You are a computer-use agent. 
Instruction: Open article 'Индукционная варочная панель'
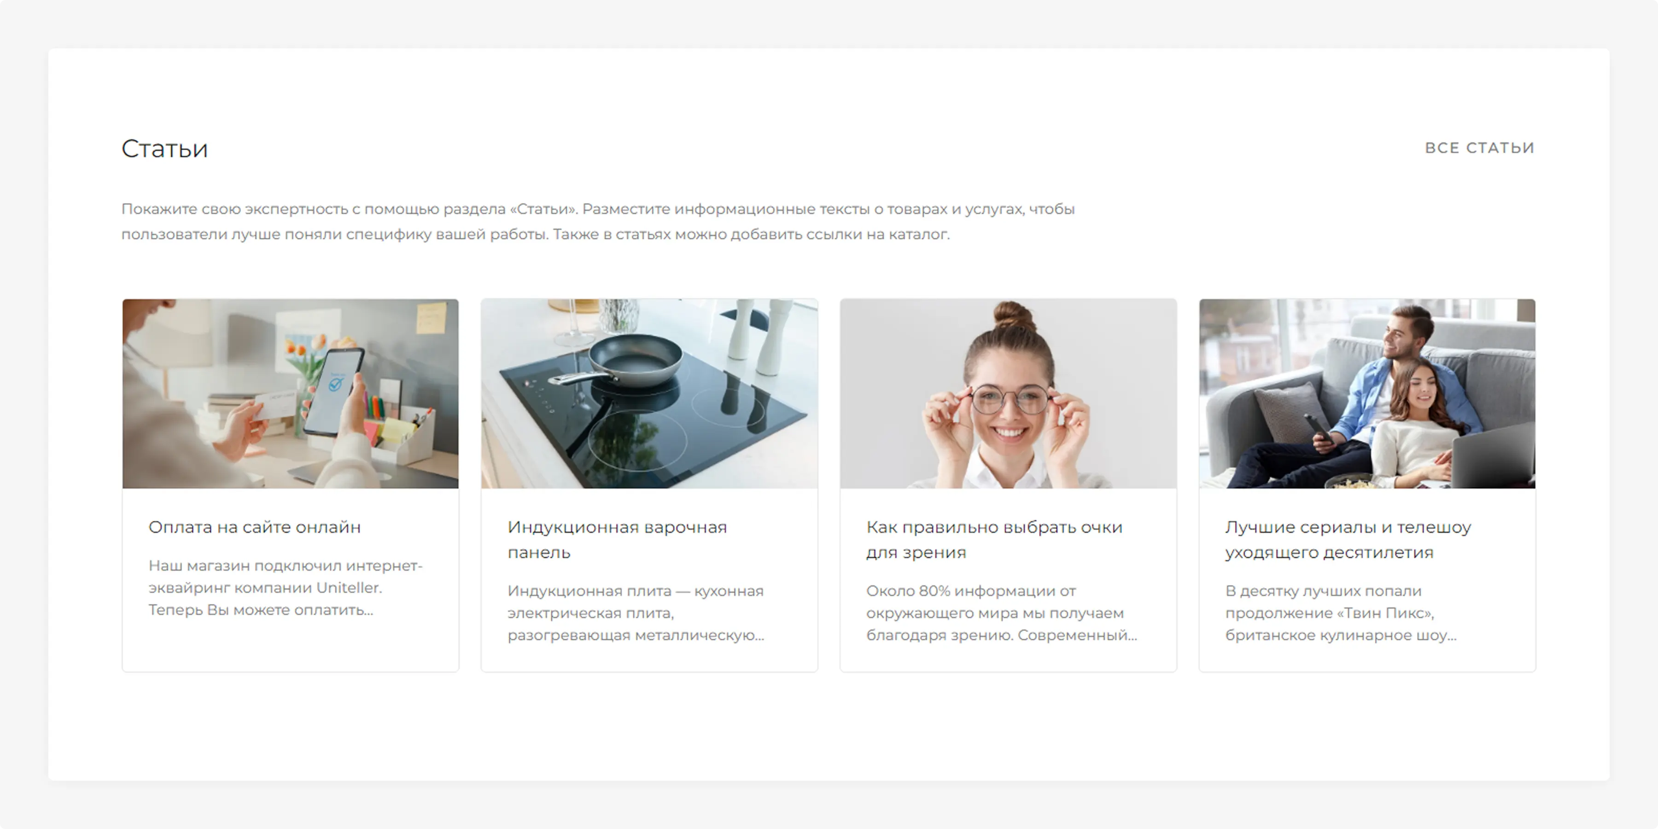tap(617, 539)
